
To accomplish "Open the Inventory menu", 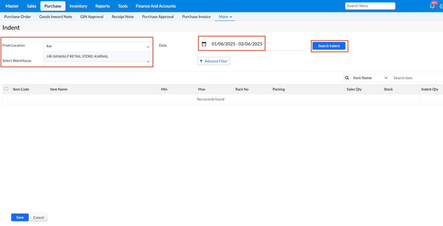I will (x=78, y=6).
